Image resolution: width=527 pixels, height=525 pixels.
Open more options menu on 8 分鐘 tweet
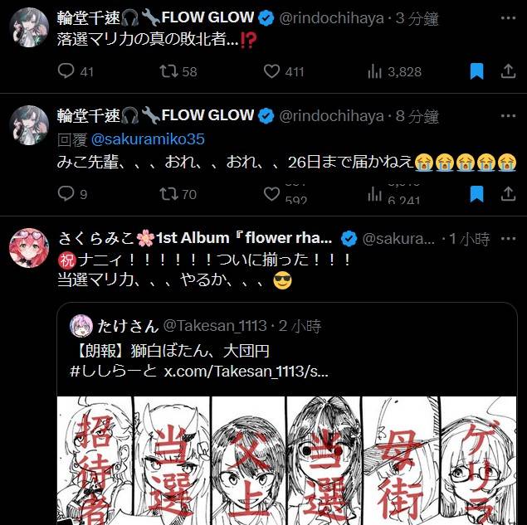[508, 116]
